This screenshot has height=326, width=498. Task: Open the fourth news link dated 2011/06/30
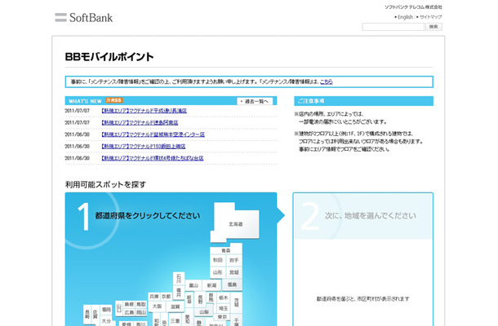point(143,146)
